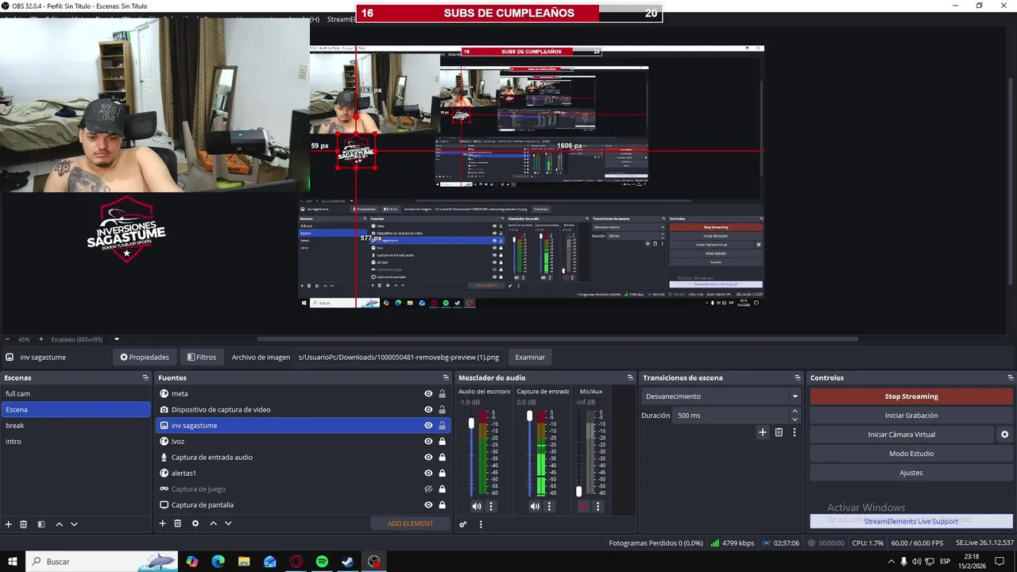Start recording with Iniciar Grabación
Viewport: 1017px width, 572px height.
tap(911, 415)
